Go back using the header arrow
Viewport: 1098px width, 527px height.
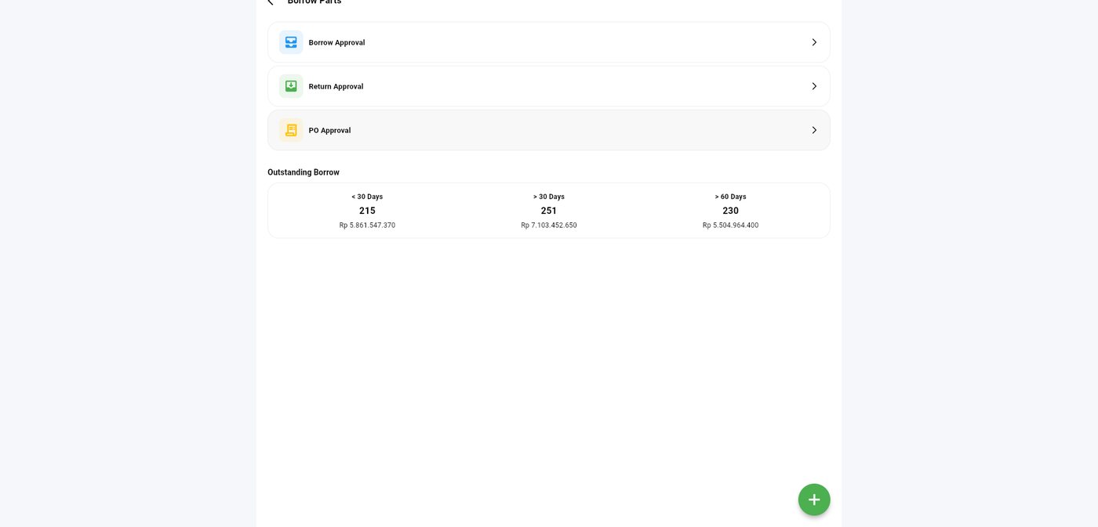tap(271, 2)
